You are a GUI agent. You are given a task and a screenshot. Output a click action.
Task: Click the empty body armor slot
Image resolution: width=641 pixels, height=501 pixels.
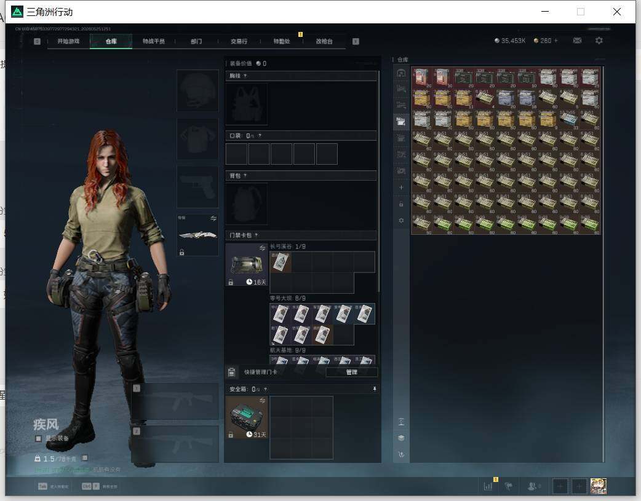(197, 138)
